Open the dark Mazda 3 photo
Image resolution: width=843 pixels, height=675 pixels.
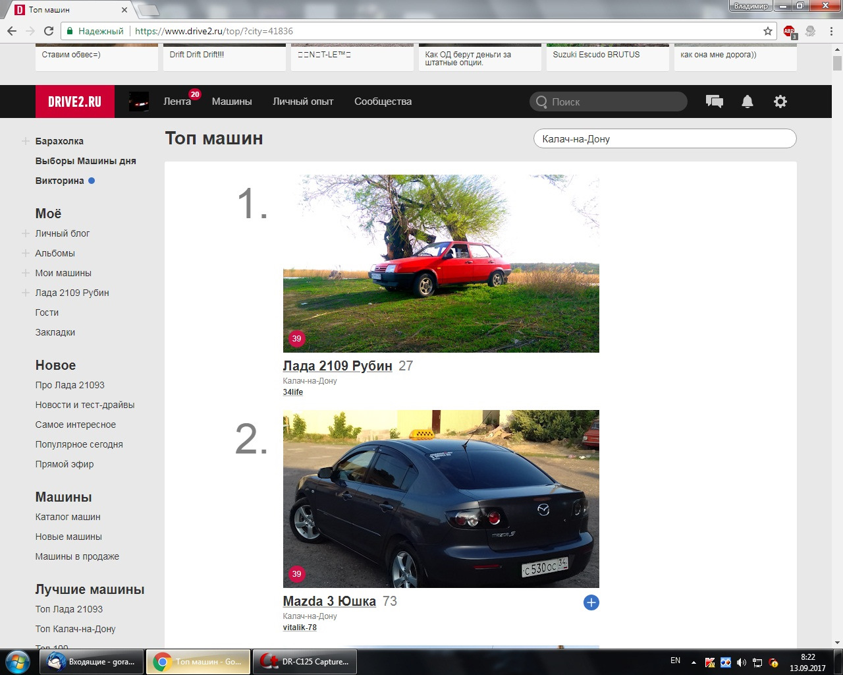click(441, 499)
